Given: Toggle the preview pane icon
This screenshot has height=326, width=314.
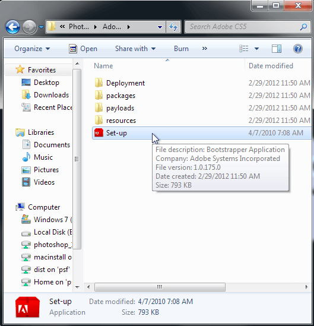Looking at the screenshot, I should [277, 49].
